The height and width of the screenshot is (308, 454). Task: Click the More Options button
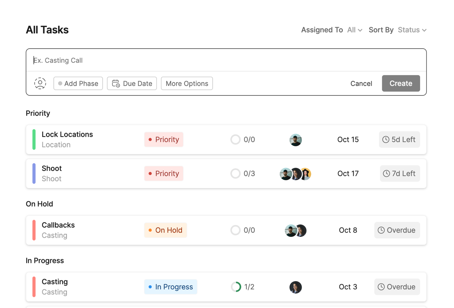click(x=187, y=83)
